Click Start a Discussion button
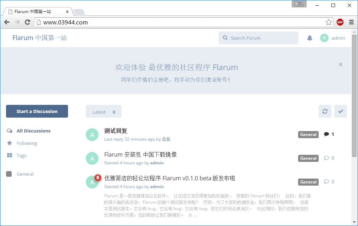The image size is (358, 226). point(37,111)
